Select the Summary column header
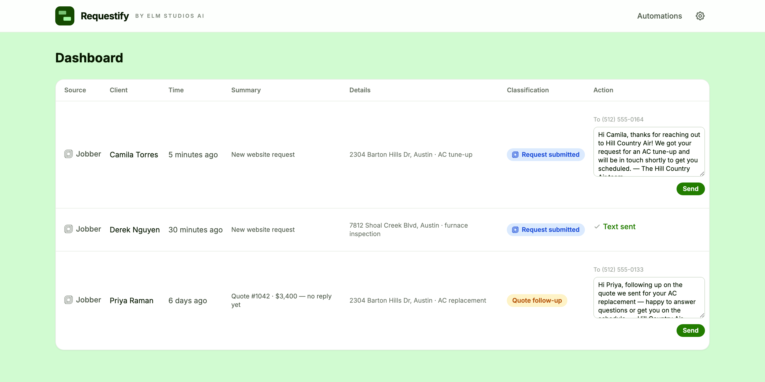Viewport: 765px width, 382px height. (x=246, y=90)
